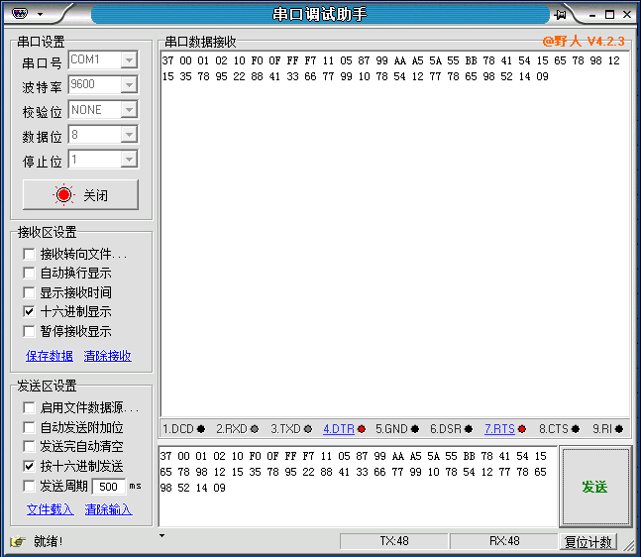The image size is (641, 557).
Task: Click the 7.RTS red indicator
Action: tap(521, 429)
